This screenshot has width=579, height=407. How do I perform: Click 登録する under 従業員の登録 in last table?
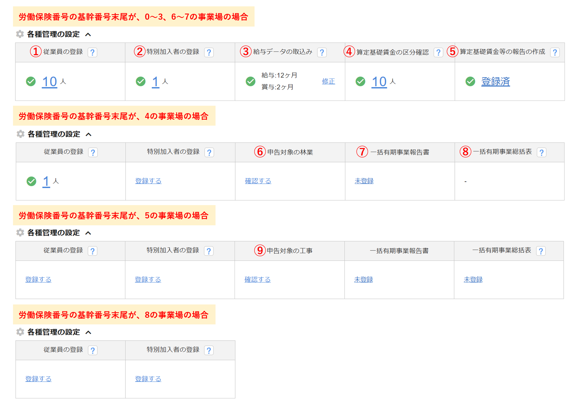tap(38, 379)
